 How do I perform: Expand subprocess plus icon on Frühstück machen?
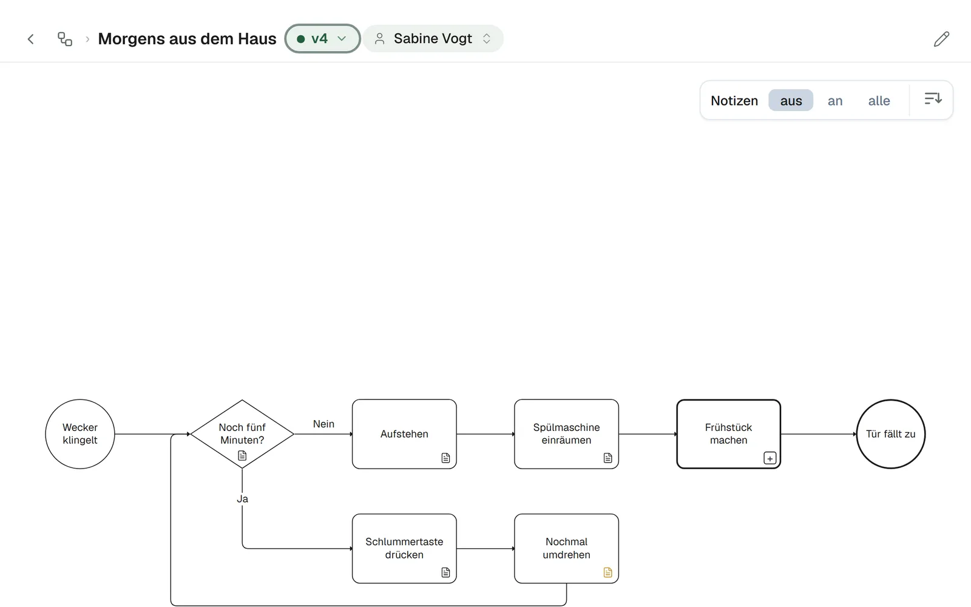(770, 458)
